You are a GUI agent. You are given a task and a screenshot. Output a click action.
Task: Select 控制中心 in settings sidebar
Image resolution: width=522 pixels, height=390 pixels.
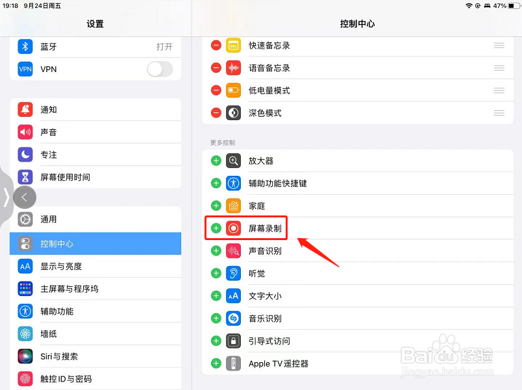pyautogui.click(x=95, y=243)
